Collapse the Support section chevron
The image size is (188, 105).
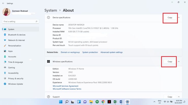click(179, 97)
